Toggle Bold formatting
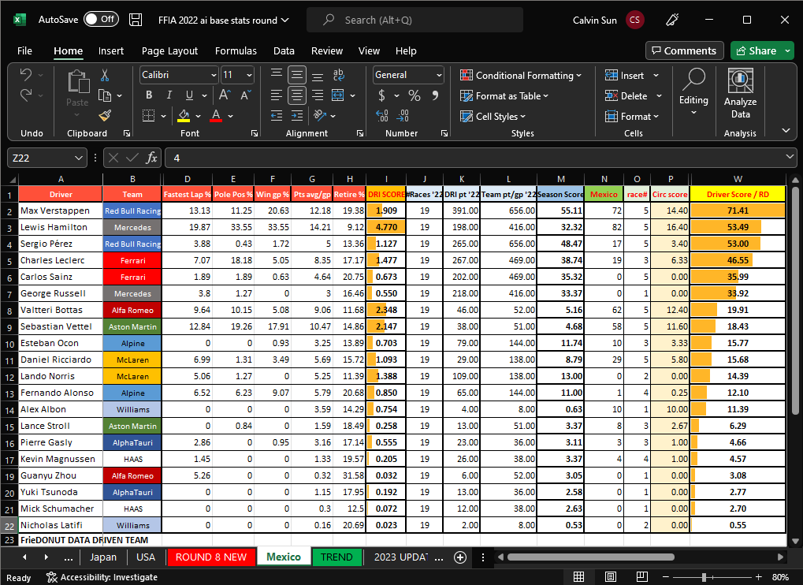Image resolution: width=803 pixels, height=585 pixels. pyautogui.click(x=148, y=95)
